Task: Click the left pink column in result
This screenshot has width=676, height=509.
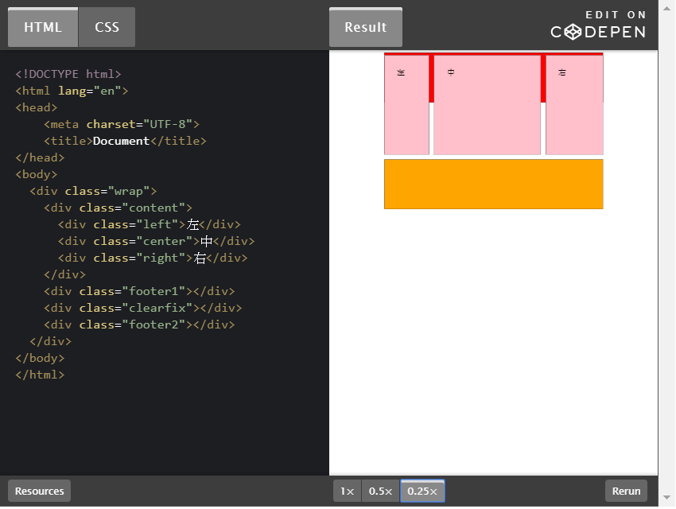Action: 406,105
